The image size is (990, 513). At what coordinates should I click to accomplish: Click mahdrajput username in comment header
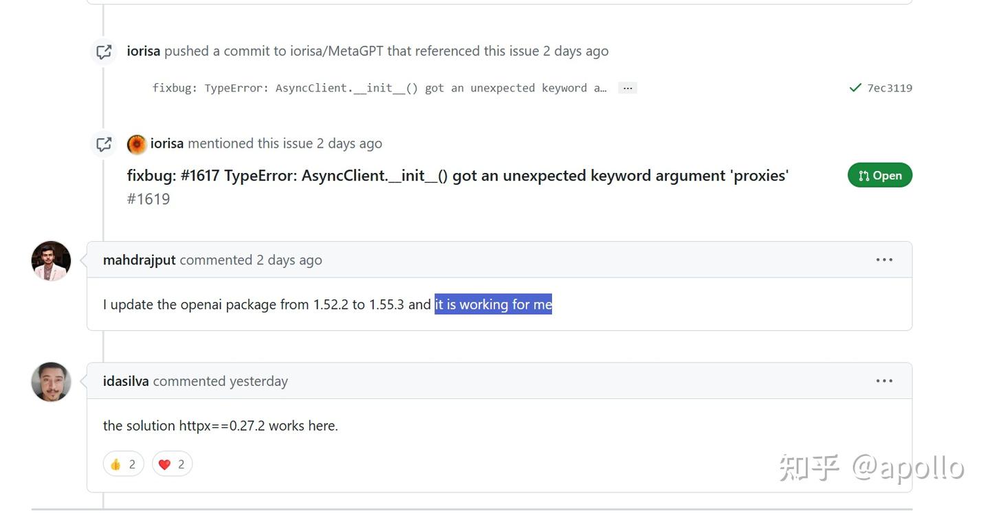click(139, 260)
